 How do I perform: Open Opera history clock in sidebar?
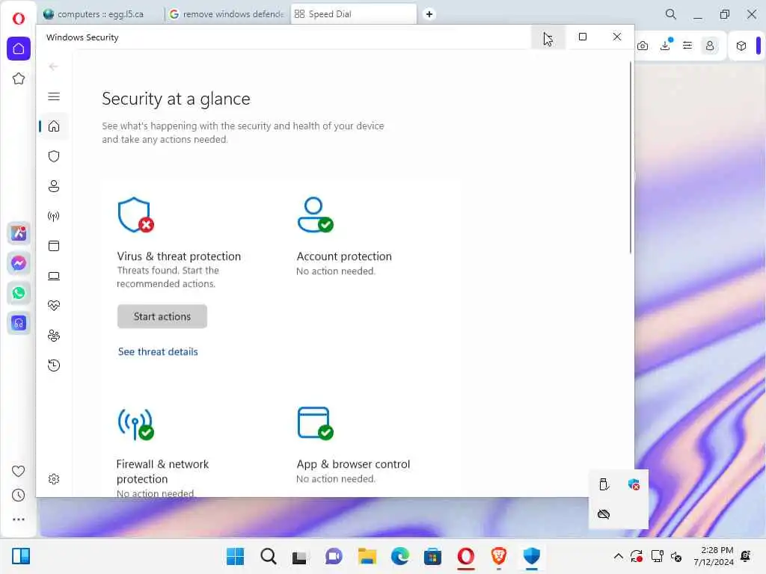click(x=18, y=496)
